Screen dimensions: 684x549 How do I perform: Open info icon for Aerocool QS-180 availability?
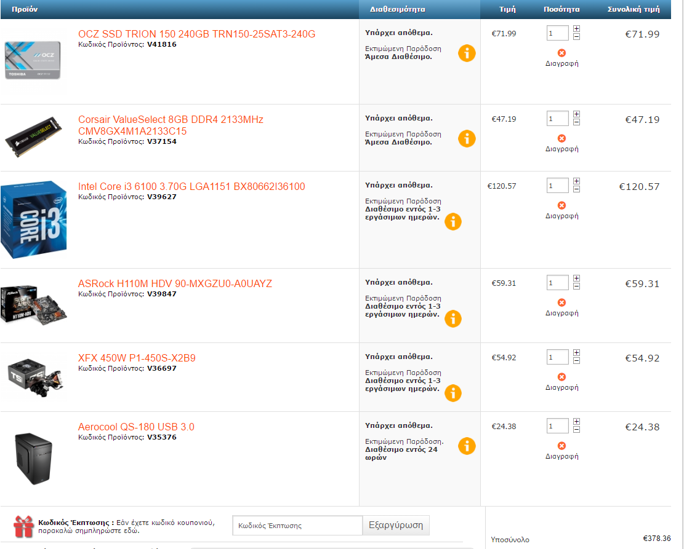466,446
